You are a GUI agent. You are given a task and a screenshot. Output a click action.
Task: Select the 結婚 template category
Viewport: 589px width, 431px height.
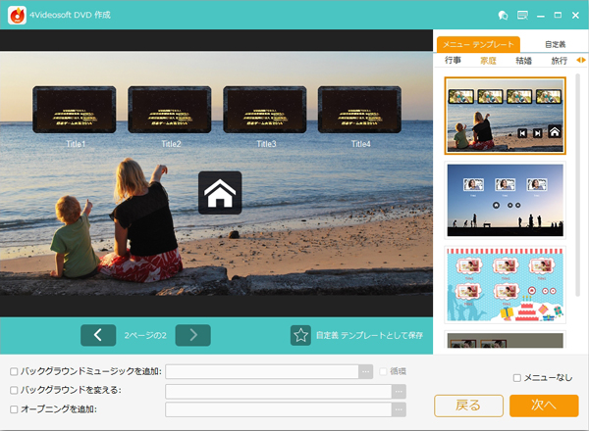(524, 61)
